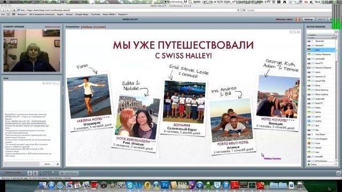Screen dimensions: 342x192
Task: Open the Top Sites grid icon
Action: (x=13, y=14)
